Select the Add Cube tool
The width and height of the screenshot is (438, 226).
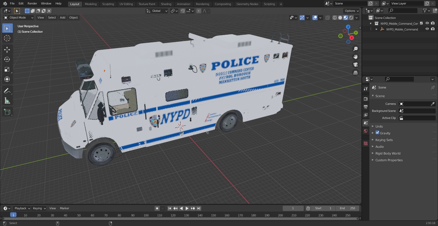(7, 112)
